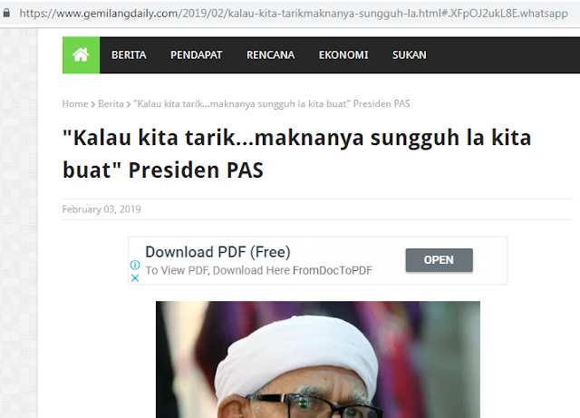Open the BERITA menu section

click(129, 54)
